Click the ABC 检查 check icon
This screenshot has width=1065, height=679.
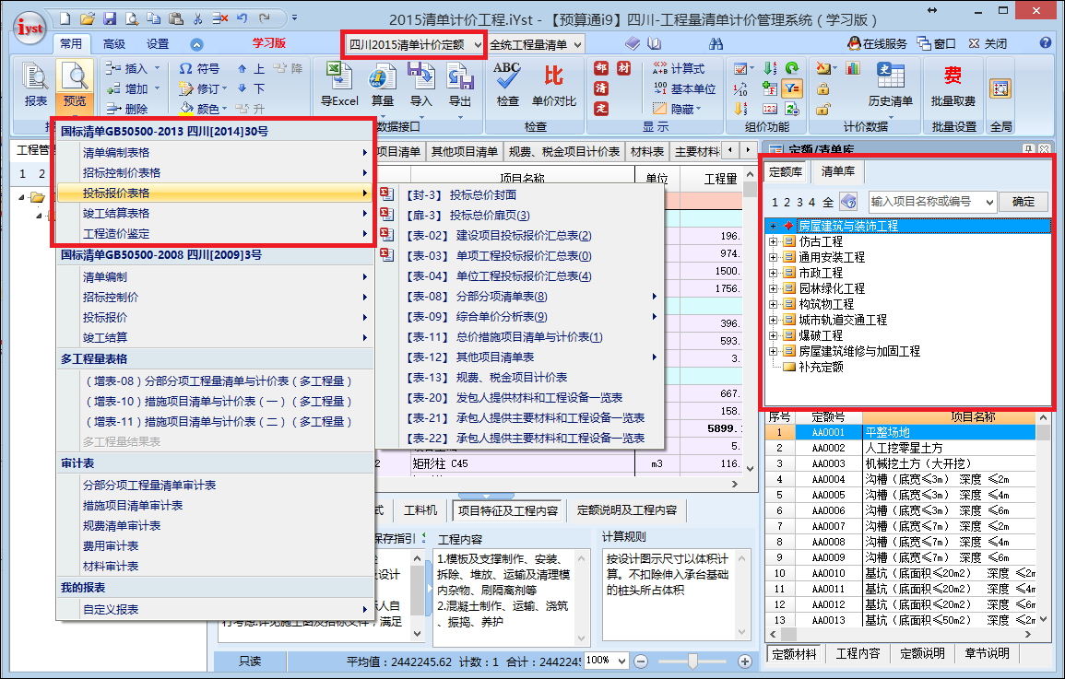click(x=507, y=85)
